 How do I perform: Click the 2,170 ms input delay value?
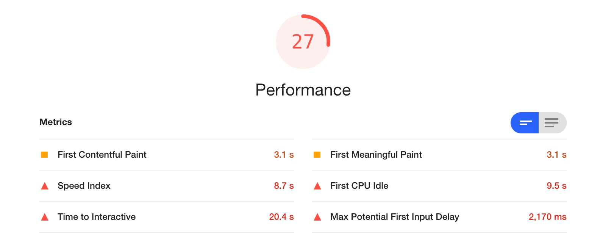pos(548,217)
